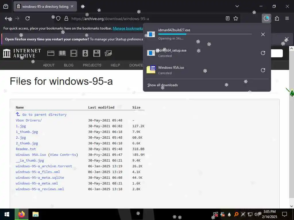Open windows-95-a_meta.sqlite link
Viewport: 294px width, 220px height.
[x=40, y=178]
